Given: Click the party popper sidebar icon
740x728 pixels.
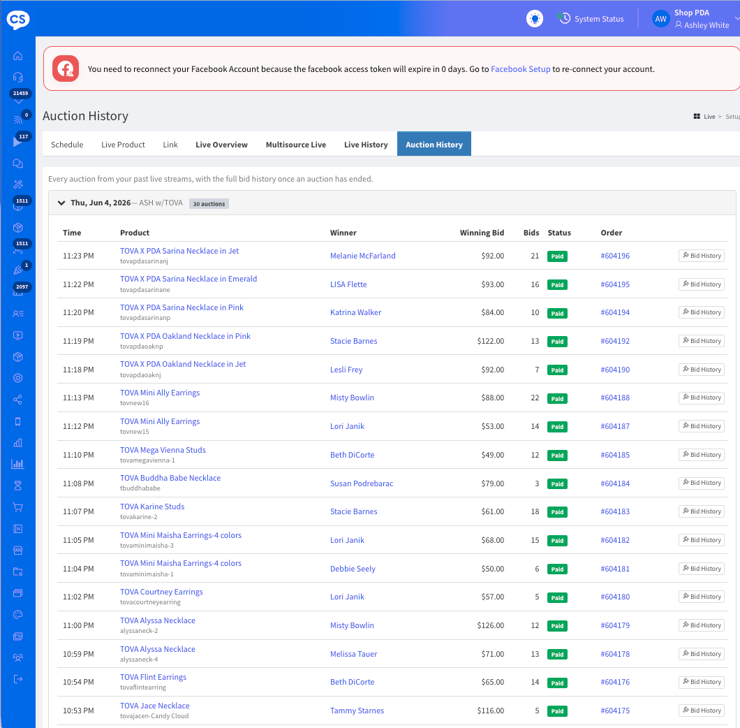Looking at the screenshot, I should 18,270.
